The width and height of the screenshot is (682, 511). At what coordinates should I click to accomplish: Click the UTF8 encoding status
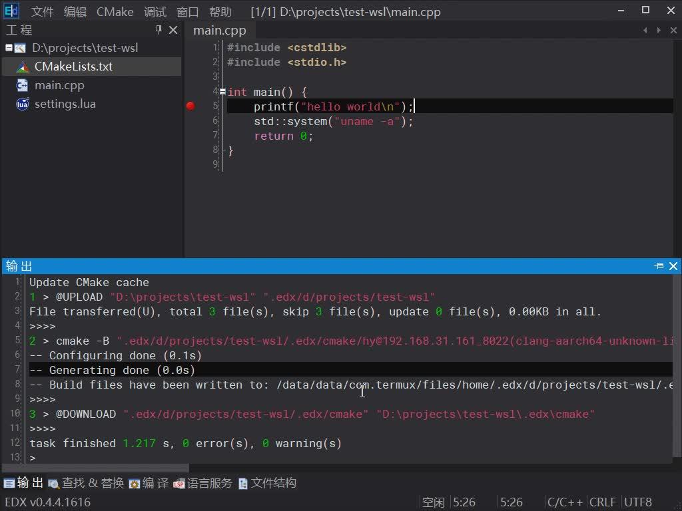(x=638, y=502)
